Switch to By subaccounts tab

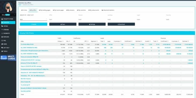pos(94,10)
